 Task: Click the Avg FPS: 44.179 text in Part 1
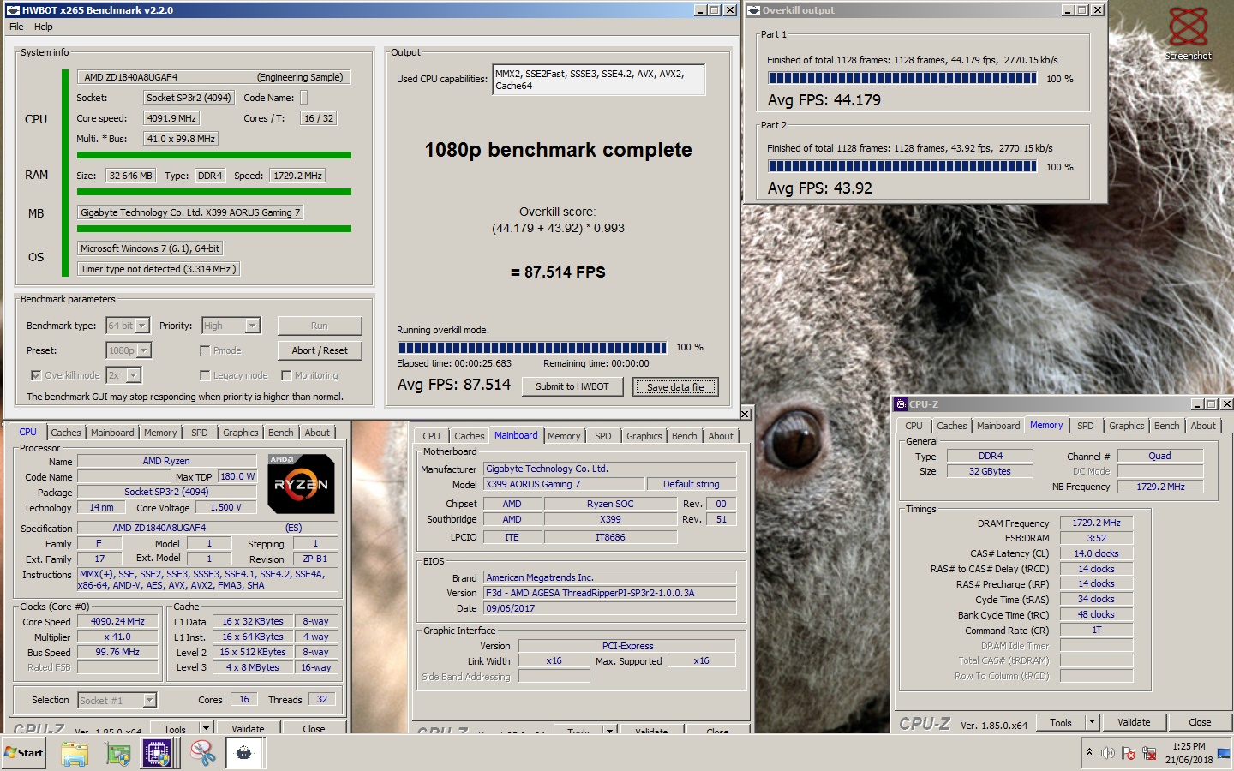(824, 100)
